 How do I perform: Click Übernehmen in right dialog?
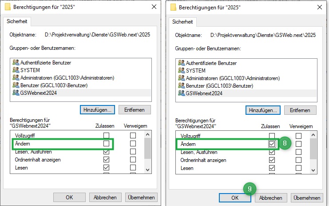(307, 198)
